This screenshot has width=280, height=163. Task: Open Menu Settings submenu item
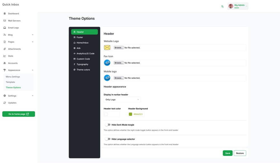13,77
